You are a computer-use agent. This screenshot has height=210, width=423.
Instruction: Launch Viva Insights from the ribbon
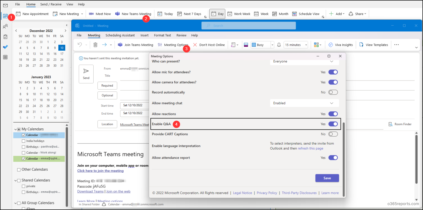point(341,45)
